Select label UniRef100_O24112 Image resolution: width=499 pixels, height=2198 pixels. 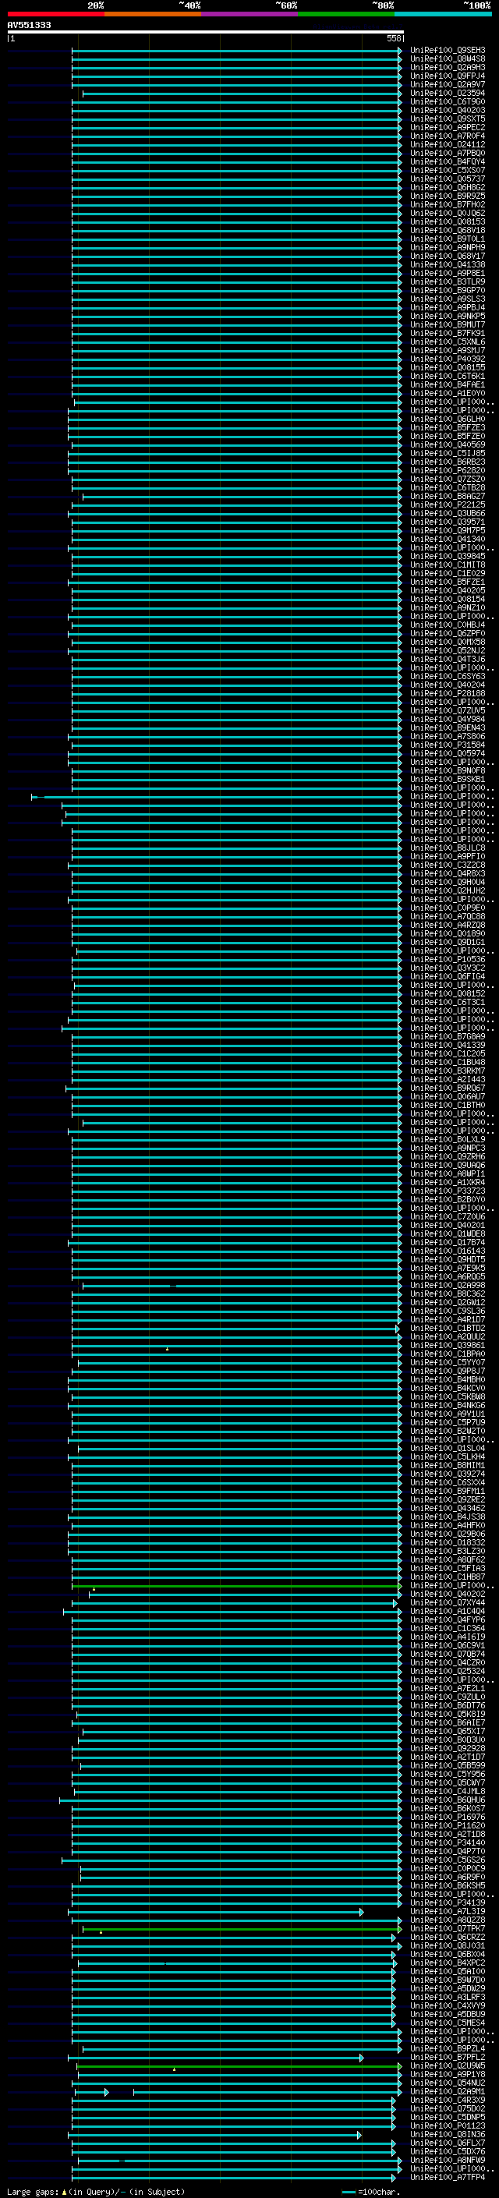448,144
